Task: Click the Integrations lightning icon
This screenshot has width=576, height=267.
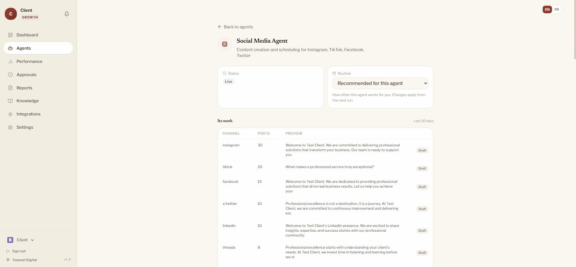Action: (10, 114)
